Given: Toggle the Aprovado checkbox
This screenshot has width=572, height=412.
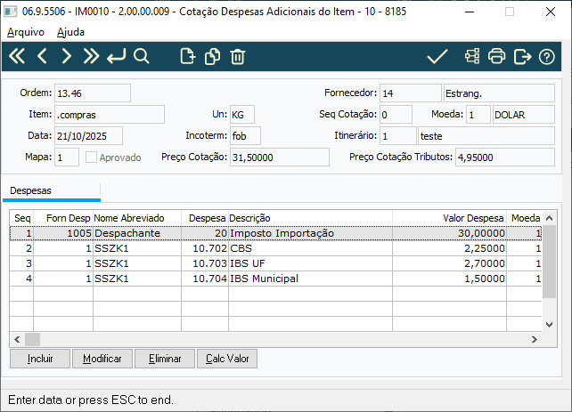Looking at the screenshot, I should click(x=92, y=158).
